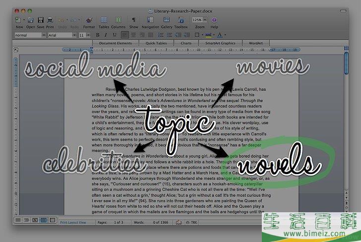This screenshot has width=361, height=242.
Task: Click the Print Layout View label
Action: (x=73, y=223)
